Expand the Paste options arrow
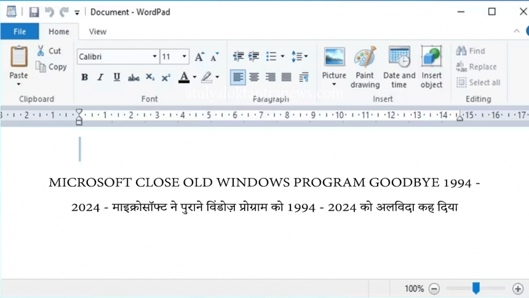529x298 pixels. 18,84
